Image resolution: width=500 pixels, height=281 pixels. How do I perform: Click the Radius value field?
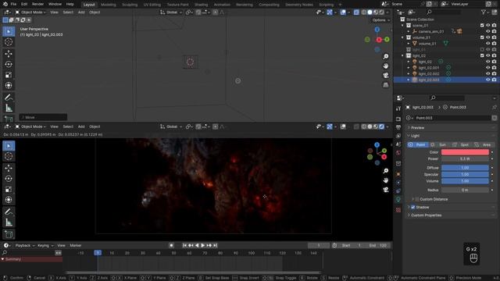pyautogui.click(x=465, y=190)
